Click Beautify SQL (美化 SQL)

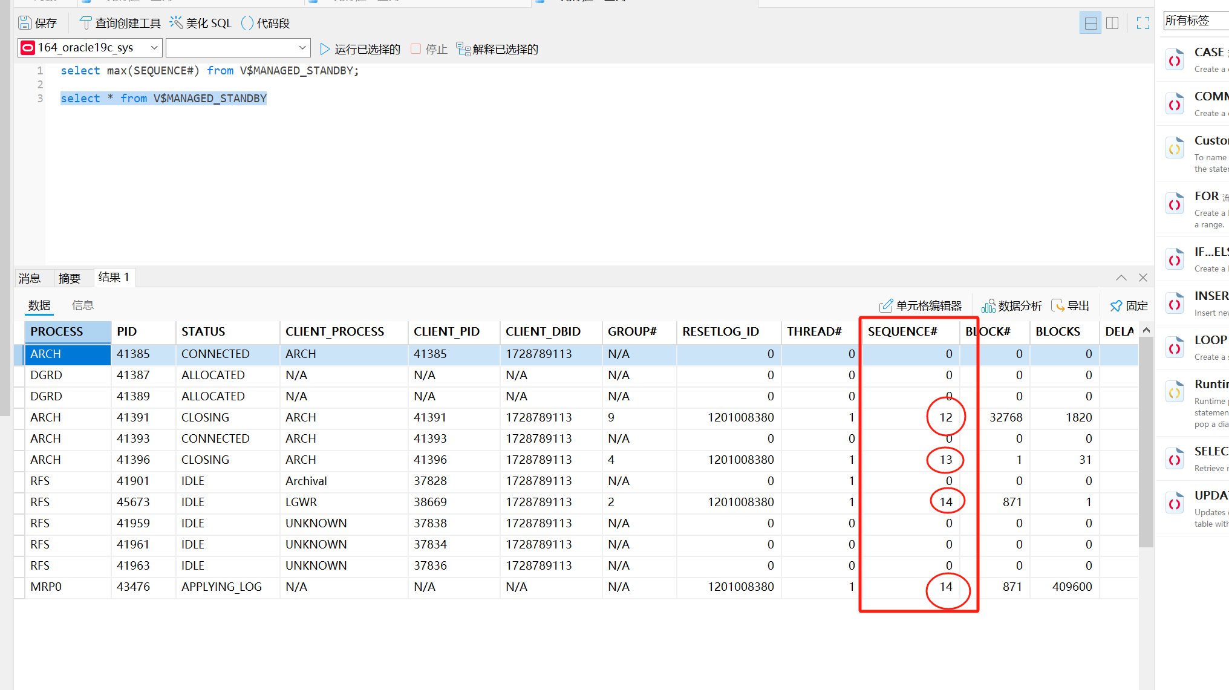pyautogui.click(x=200, y=23)
